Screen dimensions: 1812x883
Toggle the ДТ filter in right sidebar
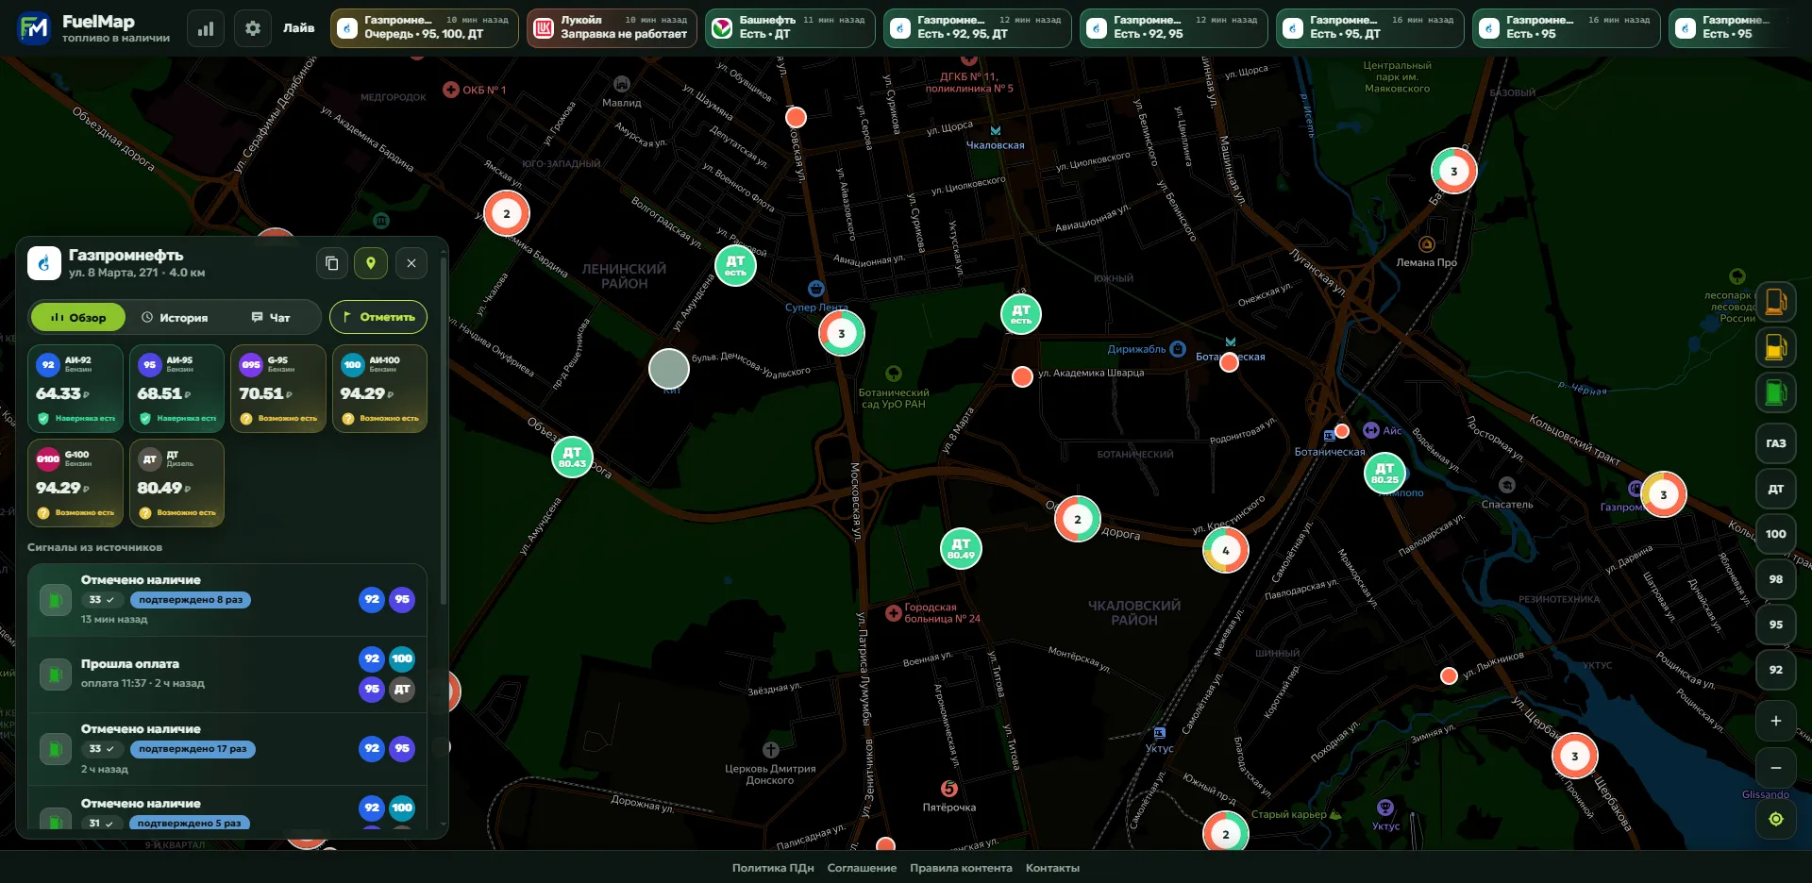[x=1776, y=489]
